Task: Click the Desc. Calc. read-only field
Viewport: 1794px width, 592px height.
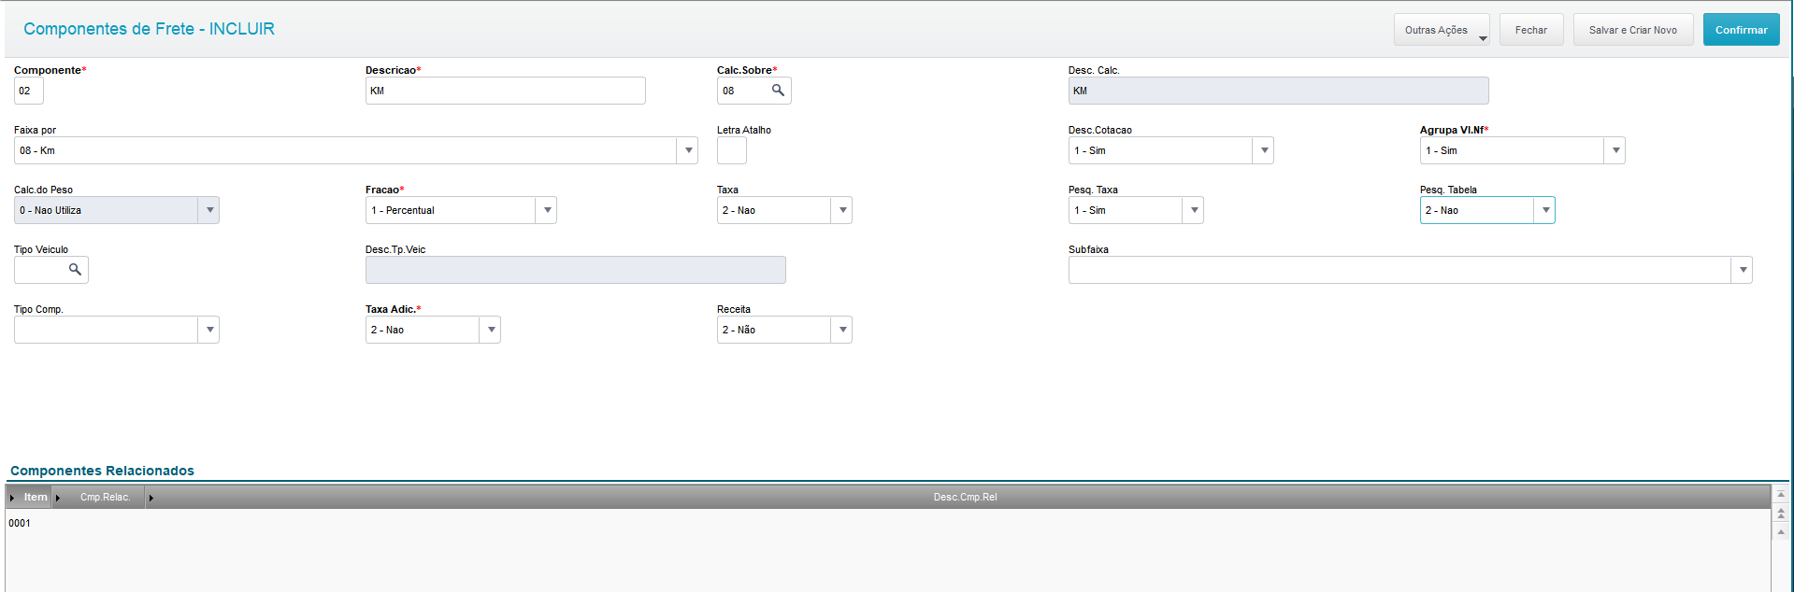Action: 1279,91
